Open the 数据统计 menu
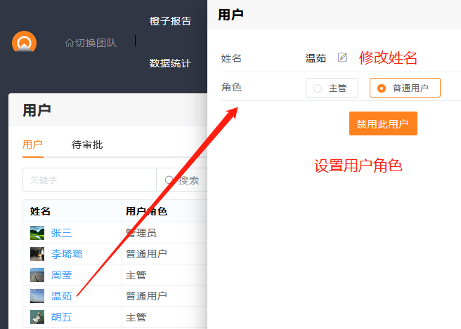Image resolution: width=461 pixels, height=329 pixels. click(170, 63)
